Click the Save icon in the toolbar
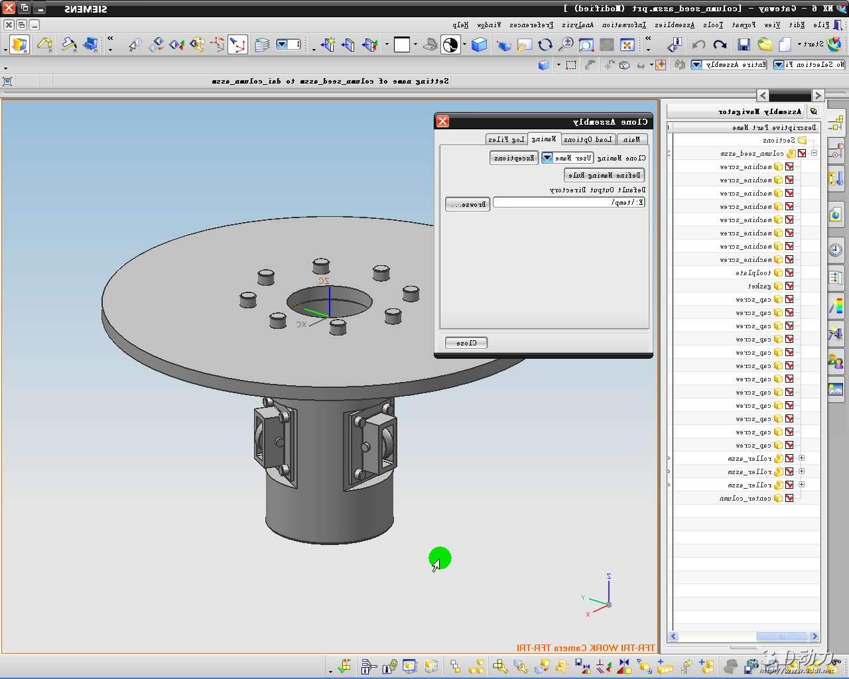The width and height of the screenshot is (849, 679). pos(744,45)
